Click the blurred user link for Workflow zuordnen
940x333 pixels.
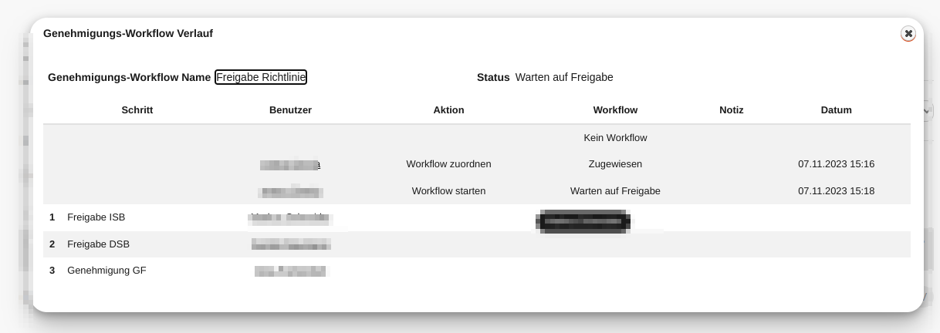(290, 164)
